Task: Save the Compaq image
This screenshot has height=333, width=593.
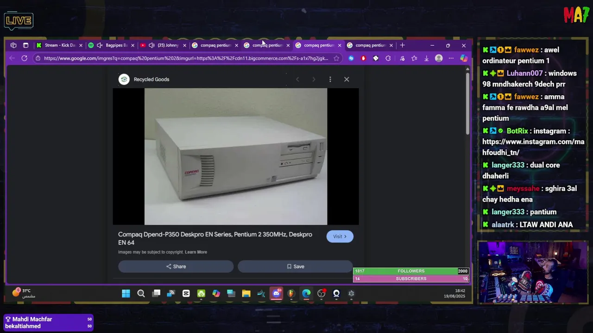Action: tap(295, 266)
